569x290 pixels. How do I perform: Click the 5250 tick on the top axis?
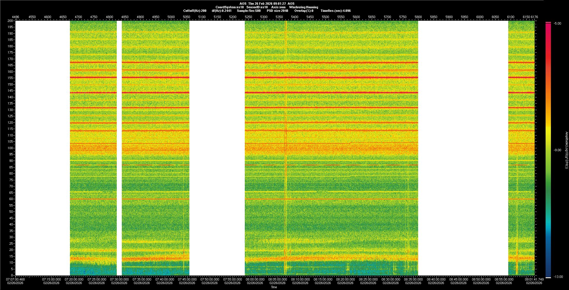click(248, 17)
